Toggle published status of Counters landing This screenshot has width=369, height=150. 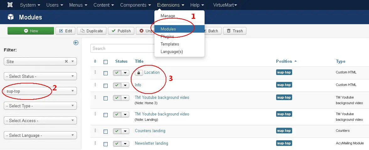tap(117, 131)
